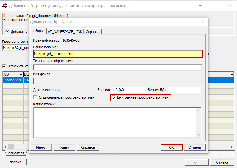Open the Справка tab in the dialog

[x=93, y=31]
